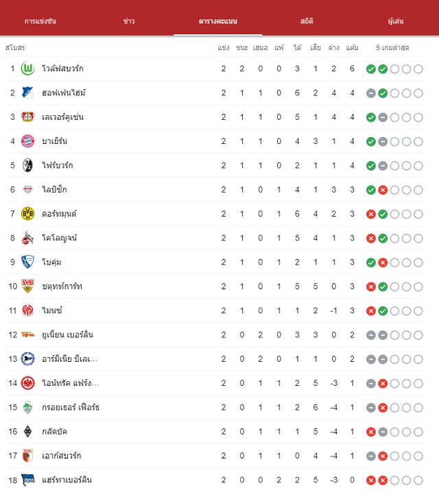
Task: Click the Mainz 05 club crest
Action: click(28, 310)
